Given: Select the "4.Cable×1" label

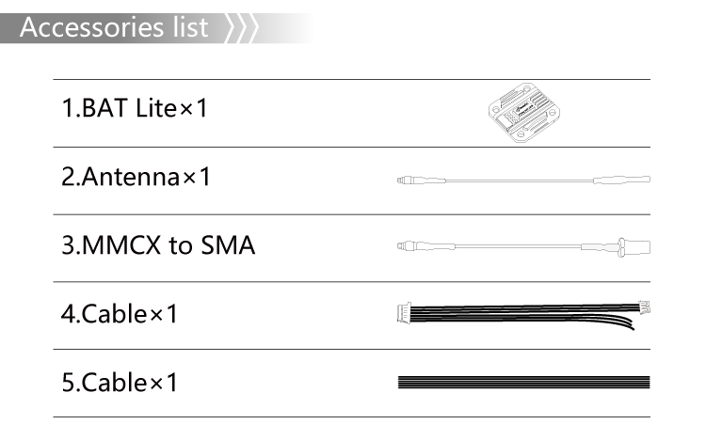Looking at the screenshot, I should pos(120,313).
